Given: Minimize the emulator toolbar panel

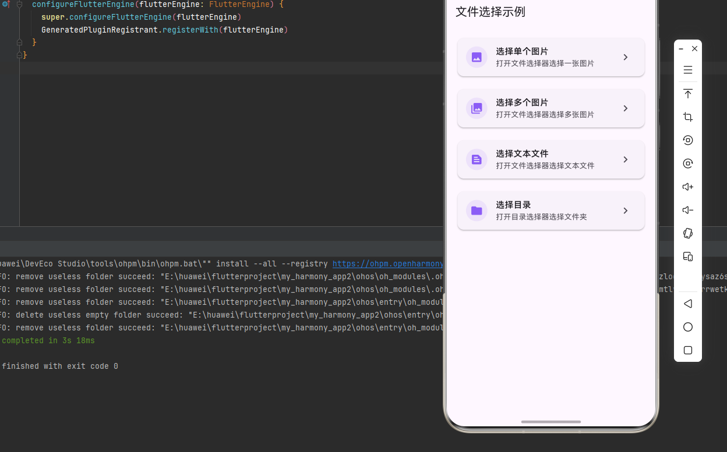Looking at the screenshot, I should (682, 49).
